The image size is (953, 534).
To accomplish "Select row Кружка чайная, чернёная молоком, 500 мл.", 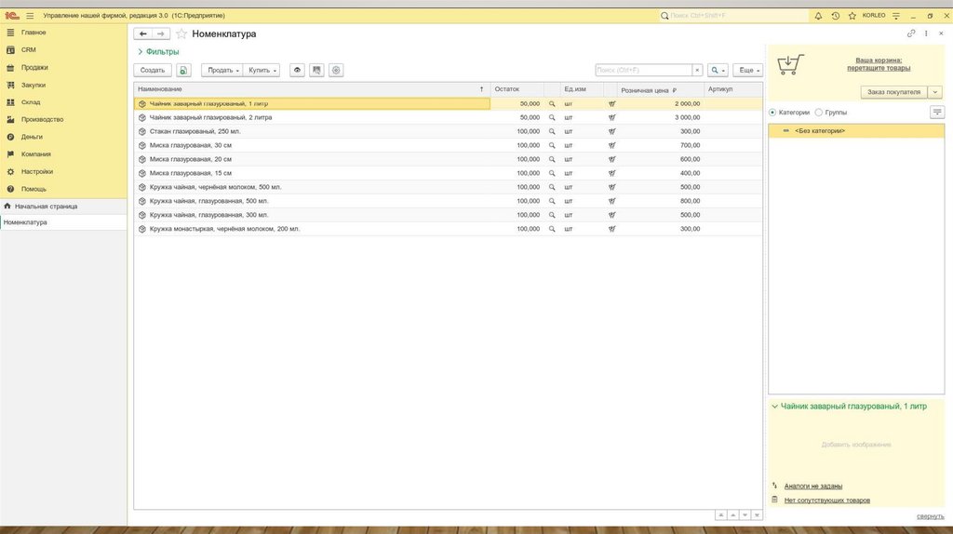I will (448, 187).
